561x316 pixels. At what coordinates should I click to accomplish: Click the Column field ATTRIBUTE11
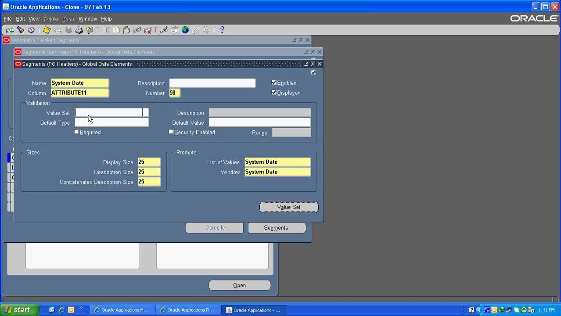coord(80,93)
